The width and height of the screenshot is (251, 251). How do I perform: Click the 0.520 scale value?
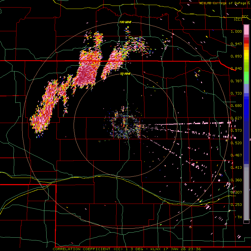pos(236,143)
